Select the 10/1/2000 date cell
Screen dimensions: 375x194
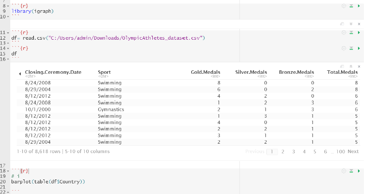[38, 110]
